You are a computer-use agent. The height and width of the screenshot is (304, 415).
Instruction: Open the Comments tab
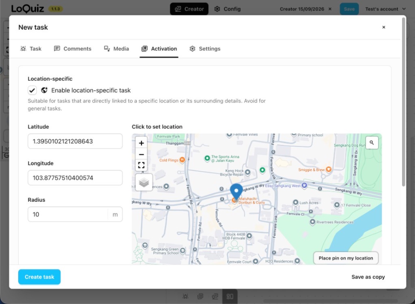coord(73,49)
